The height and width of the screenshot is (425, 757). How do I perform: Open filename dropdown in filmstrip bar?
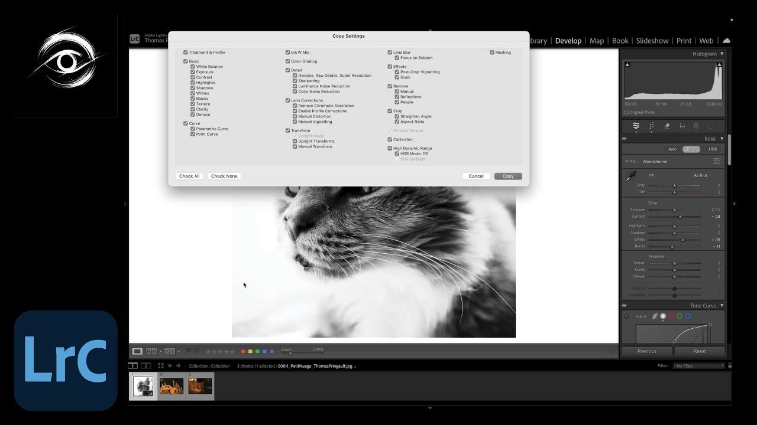pyautogui.click(x=355, y=367)
